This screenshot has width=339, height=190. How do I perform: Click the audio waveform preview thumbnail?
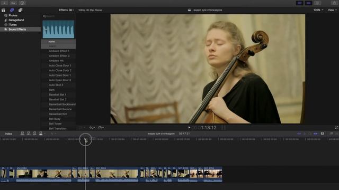point(58,30)
